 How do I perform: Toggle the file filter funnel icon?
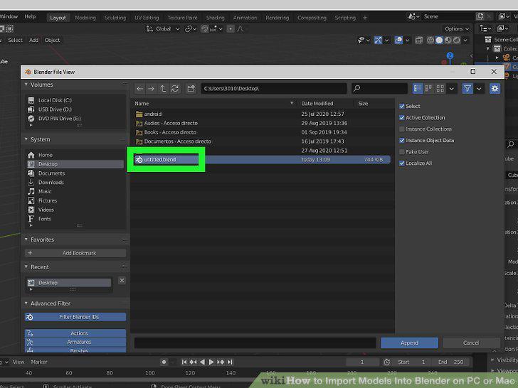coord(467,88)
